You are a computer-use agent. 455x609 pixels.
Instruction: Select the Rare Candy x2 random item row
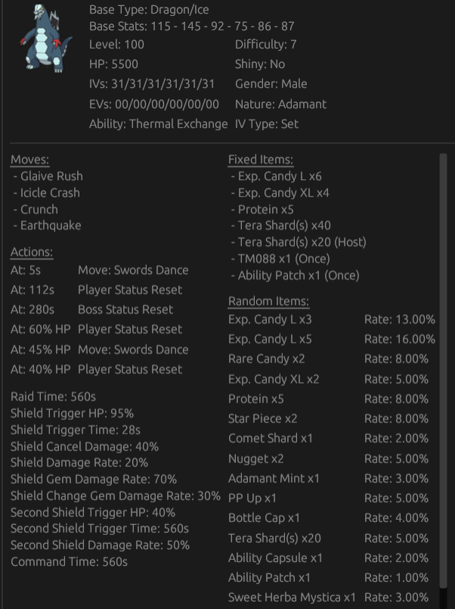(332, 359)
